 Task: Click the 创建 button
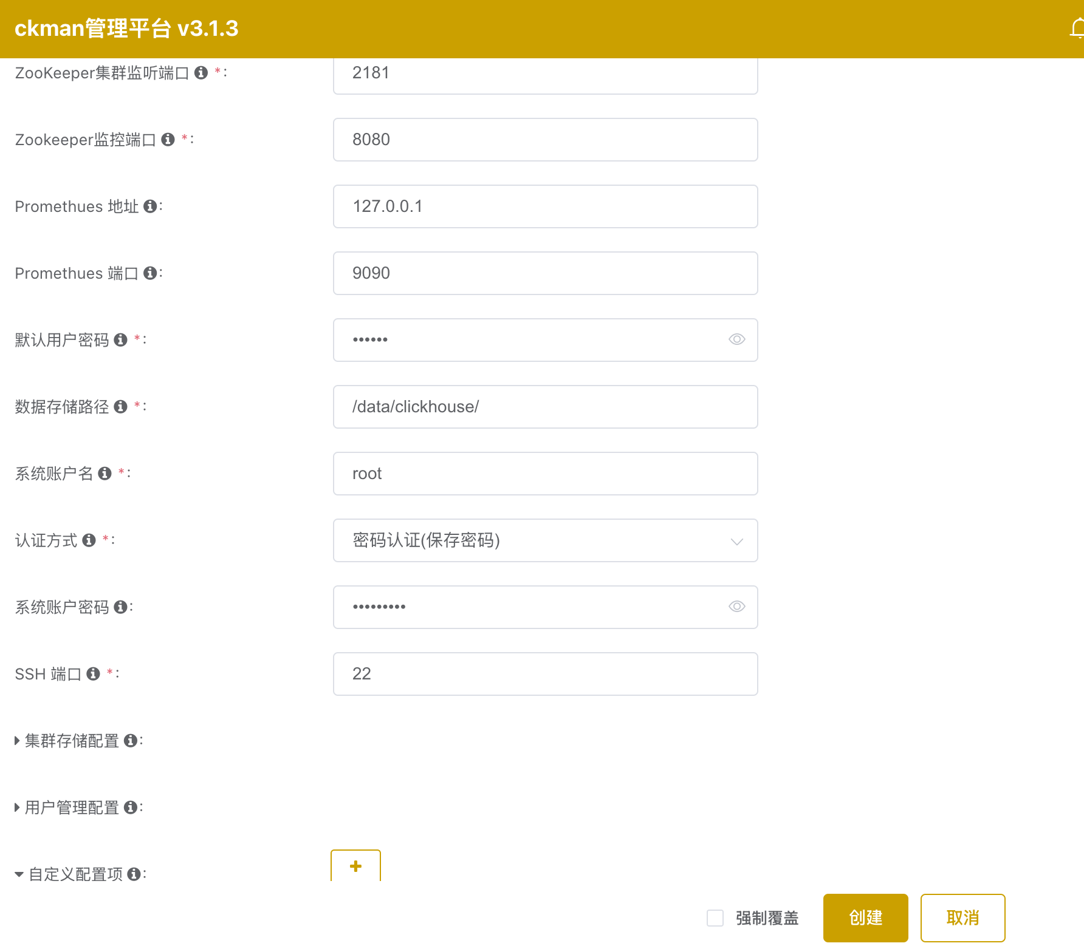[865, 917]
